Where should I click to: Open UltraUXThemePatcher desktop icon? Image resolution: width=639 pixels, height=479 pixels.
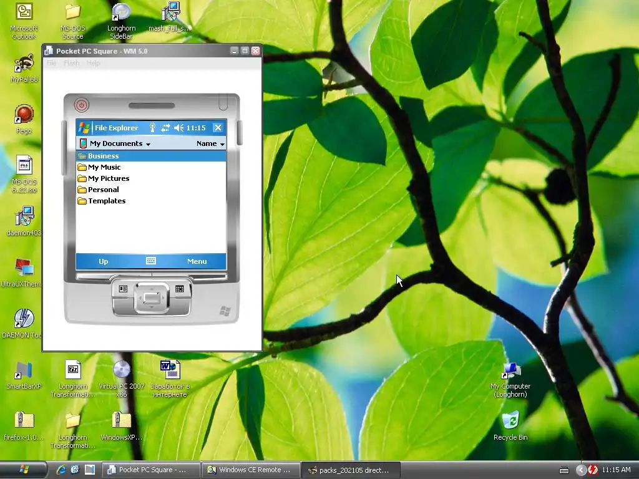pos(22,273)
